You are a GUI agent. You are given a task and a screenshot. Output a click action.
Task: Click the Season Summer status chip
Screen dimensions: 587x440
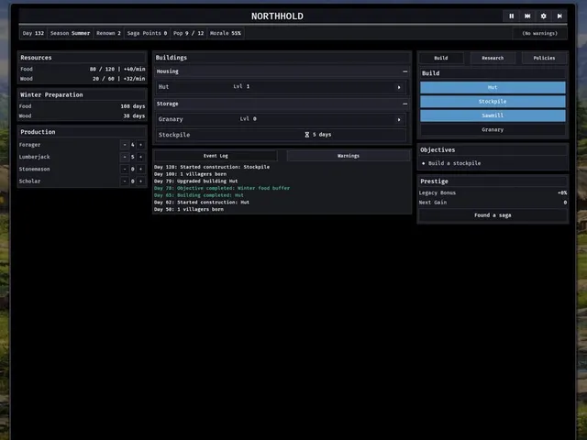pyautogui.click(x=70, y=33)
